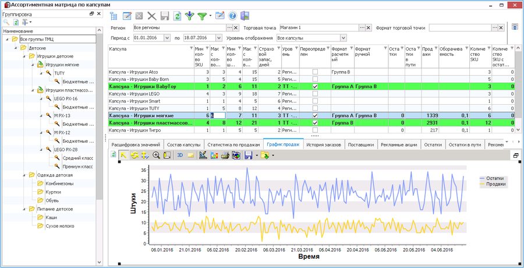Check the override checkbox for Игрушки Atco
Image resolution: width=524 pixels, height=268 pixels.
click(x=315, y=72)
